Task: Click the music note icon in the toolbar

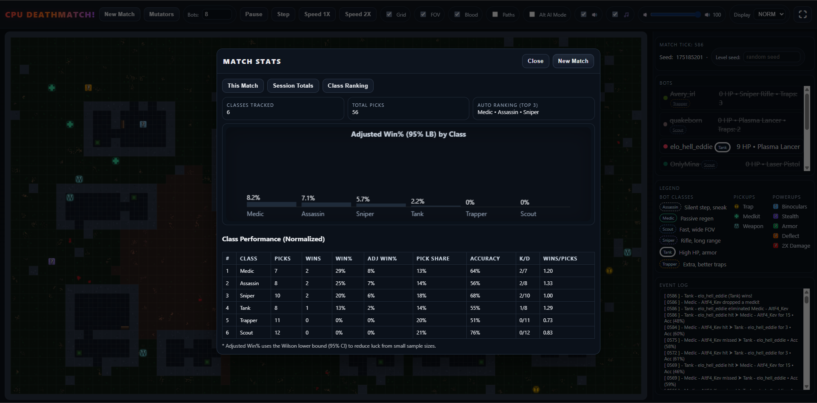Action: point(626,14)
